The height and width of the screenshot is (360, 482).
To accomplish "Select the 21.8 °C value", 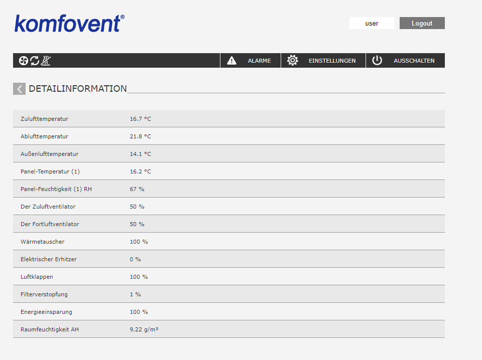I will coord(140,136).
